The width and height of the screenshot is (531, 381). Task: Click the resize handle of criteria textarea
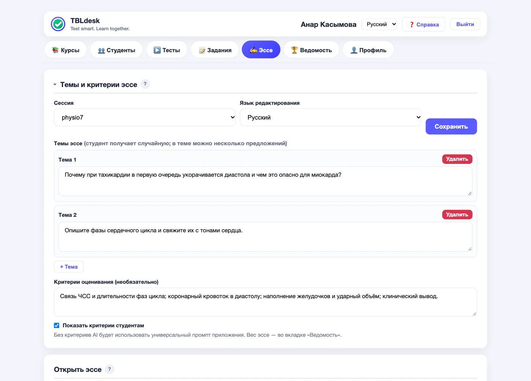(474, 314)
